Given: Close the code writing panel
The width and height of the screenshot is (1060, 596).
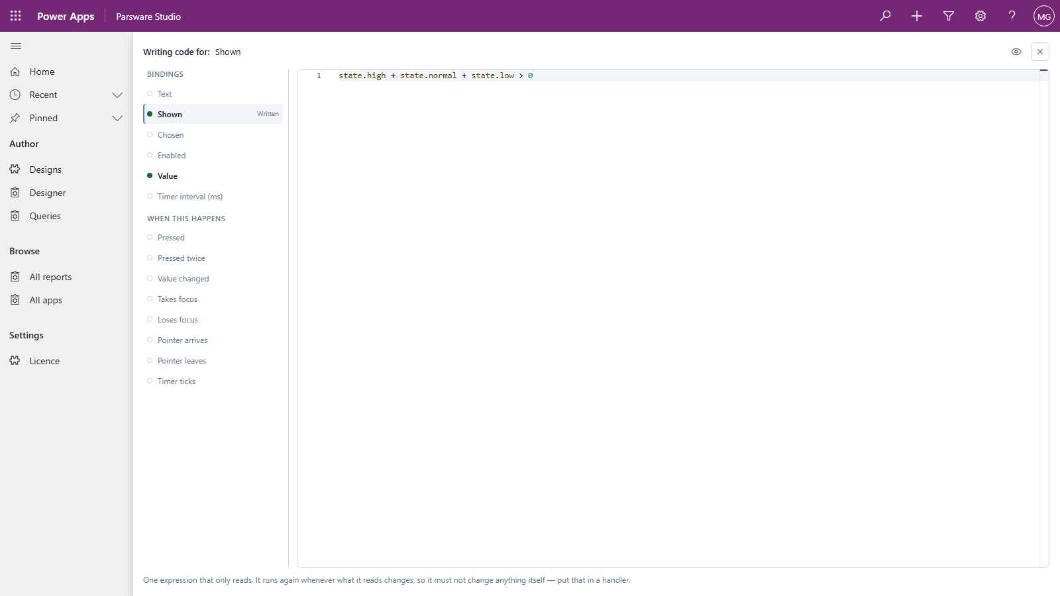Looking at the screenshot, I should (1040, 52).
